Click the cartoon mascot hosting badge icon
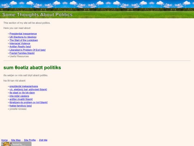Viewport: 194px width, 146px height. click(x=6, y=144)
